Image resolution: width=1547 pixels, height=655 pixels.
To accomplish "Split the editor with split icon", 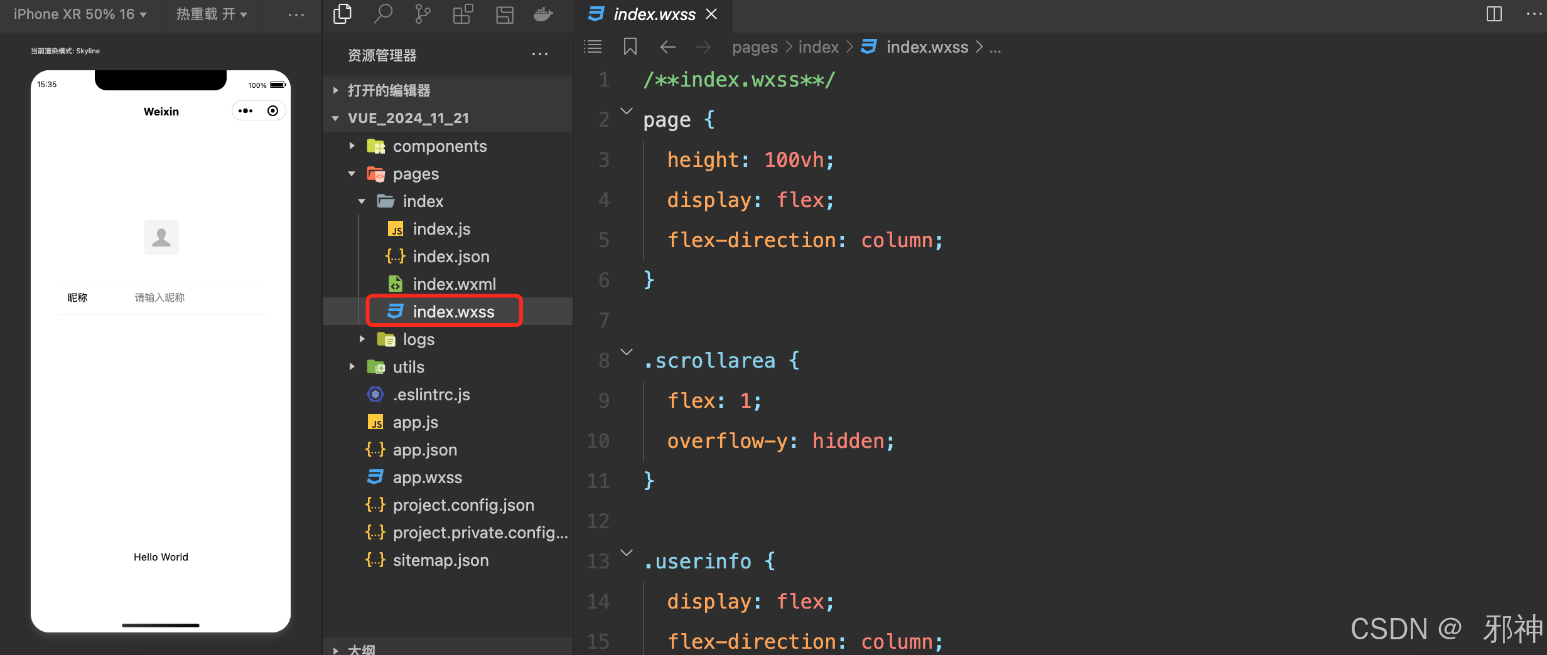I will [1494, 14].
